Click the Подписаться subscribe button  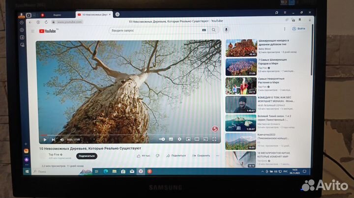pyautogui.click(x=87, y=156)
